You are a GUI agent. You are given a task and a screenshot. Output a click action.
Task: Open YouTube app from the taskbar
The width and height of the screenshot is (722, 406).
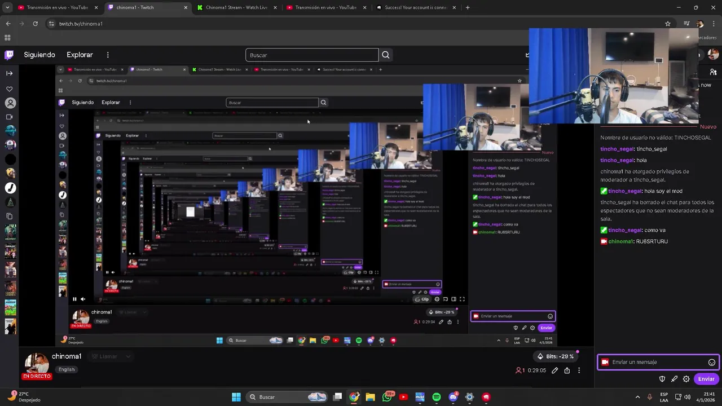[403, 397]
